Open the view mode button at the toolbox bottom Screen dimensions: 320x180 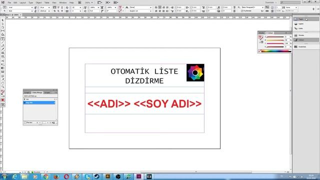coord(2,104)
